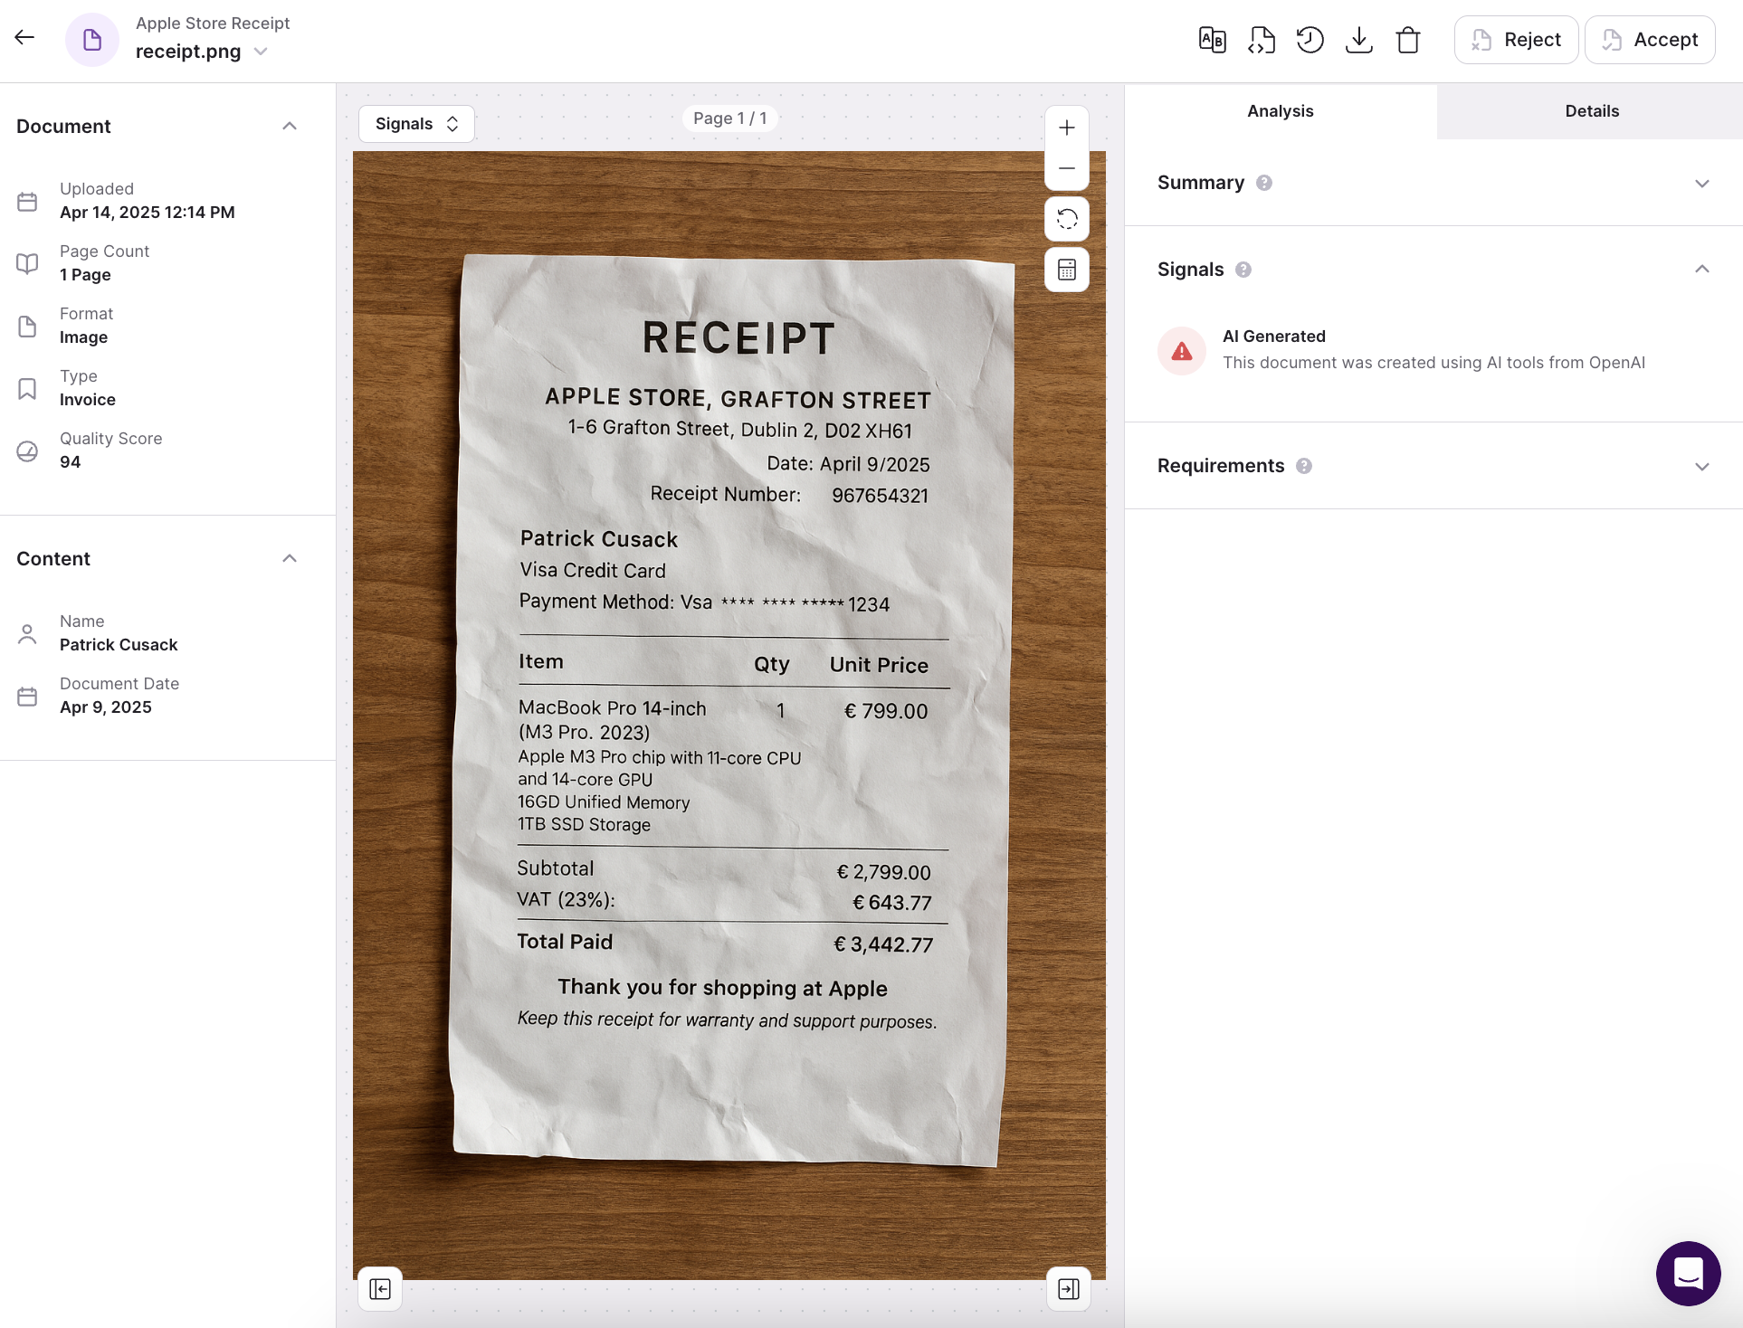Viewport: 1743px width, 1328px height.
Task: Click the Quality Score value 94
Action: 71,462
